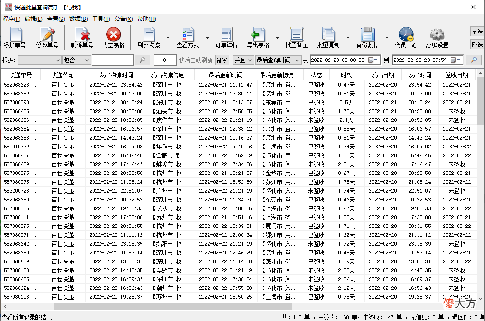Click the 修改单号 pencil icon
Viewport: 485px width, 321px height.
tap(47, 37)
